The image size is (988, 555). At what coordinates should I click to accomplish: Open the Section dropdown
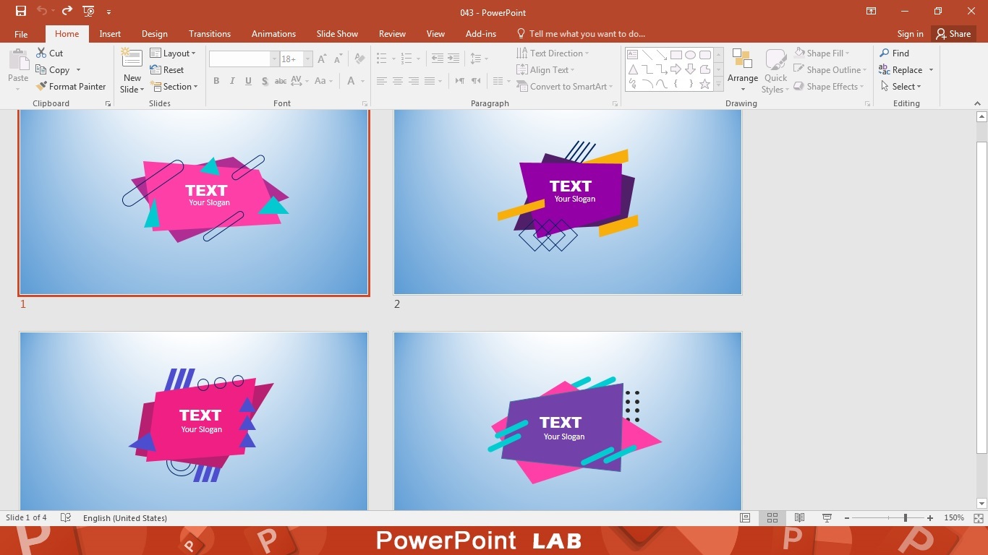174,86
